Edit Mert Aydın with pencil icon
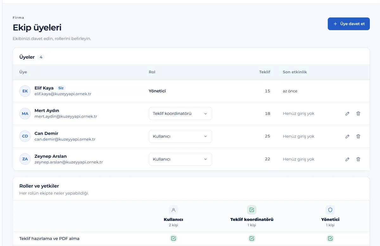380x246 pixels. click(x=347, y=114)
